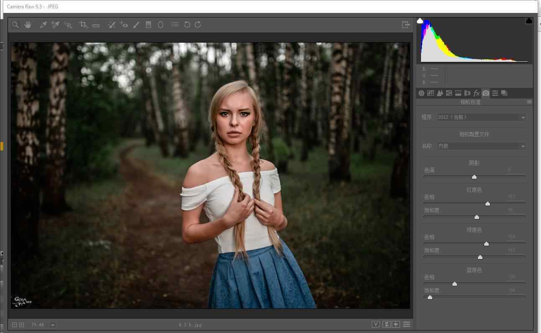This screenshot has width=541, height=333.
Task: Open the Detail panel tab
Action: [440, 93]
